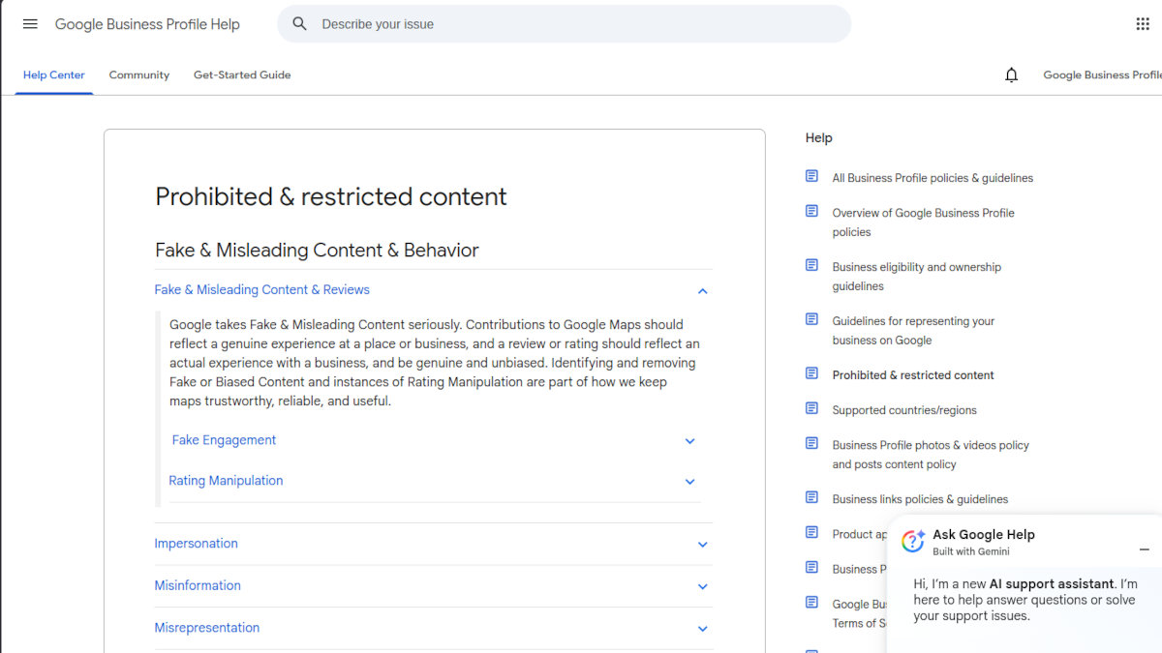Expand the Misinformation section chevron

pos(703,586)
